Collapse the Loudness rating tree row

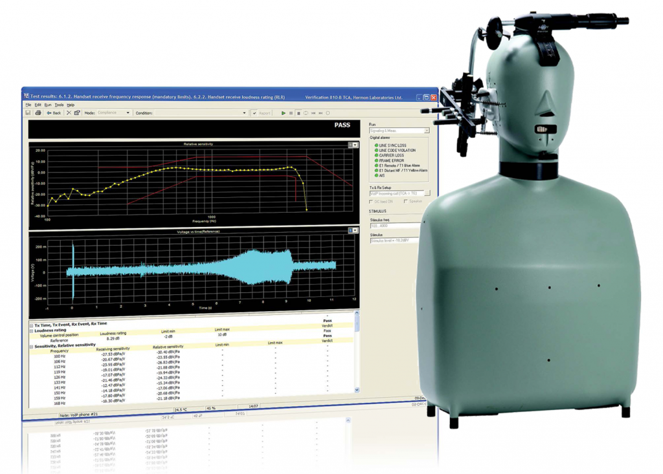pos(31,331)
